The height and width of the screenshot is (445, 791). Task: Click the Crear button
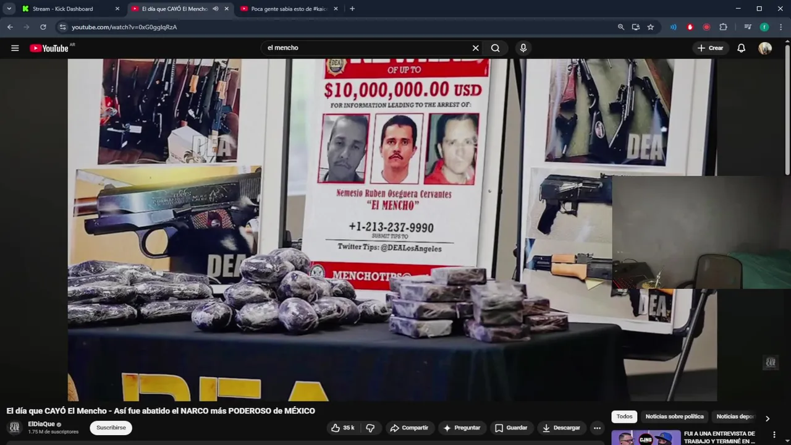pyautogui.click(x=710, y=48)
